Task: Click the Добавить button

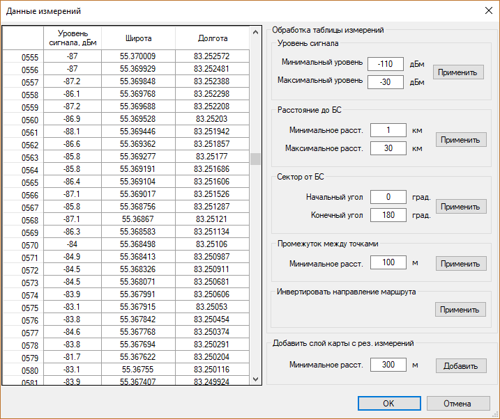Action: (x=461, y=366)
